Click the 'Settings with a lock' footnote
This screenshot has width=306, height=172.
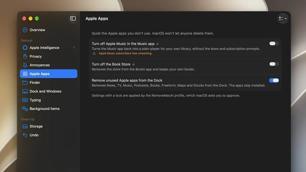pos(166,96)
